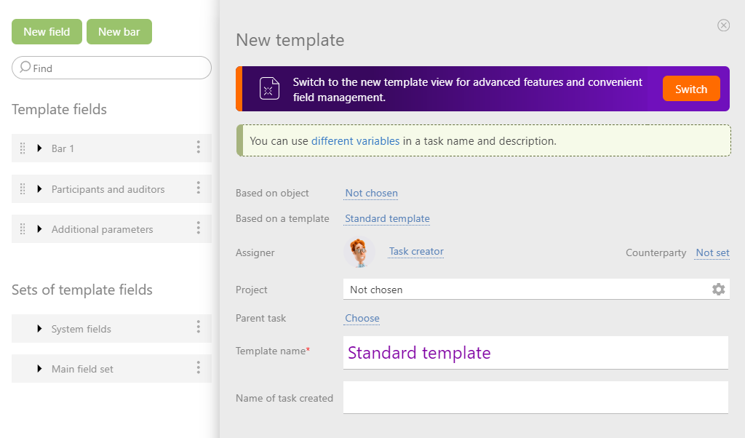Click the Standard template link
Image resolution: width=745 pixels, height=438 pixels.
pyautogui.click(x=387, y=218)
